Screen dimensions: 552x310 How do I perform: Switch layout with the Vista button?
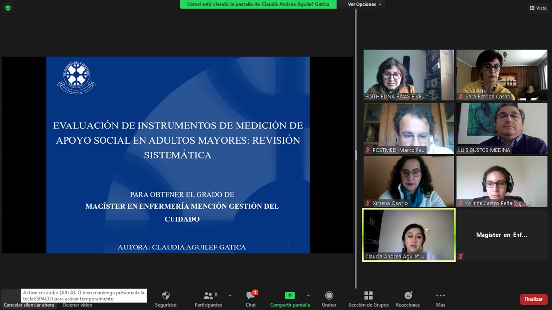tap(538, 8)
